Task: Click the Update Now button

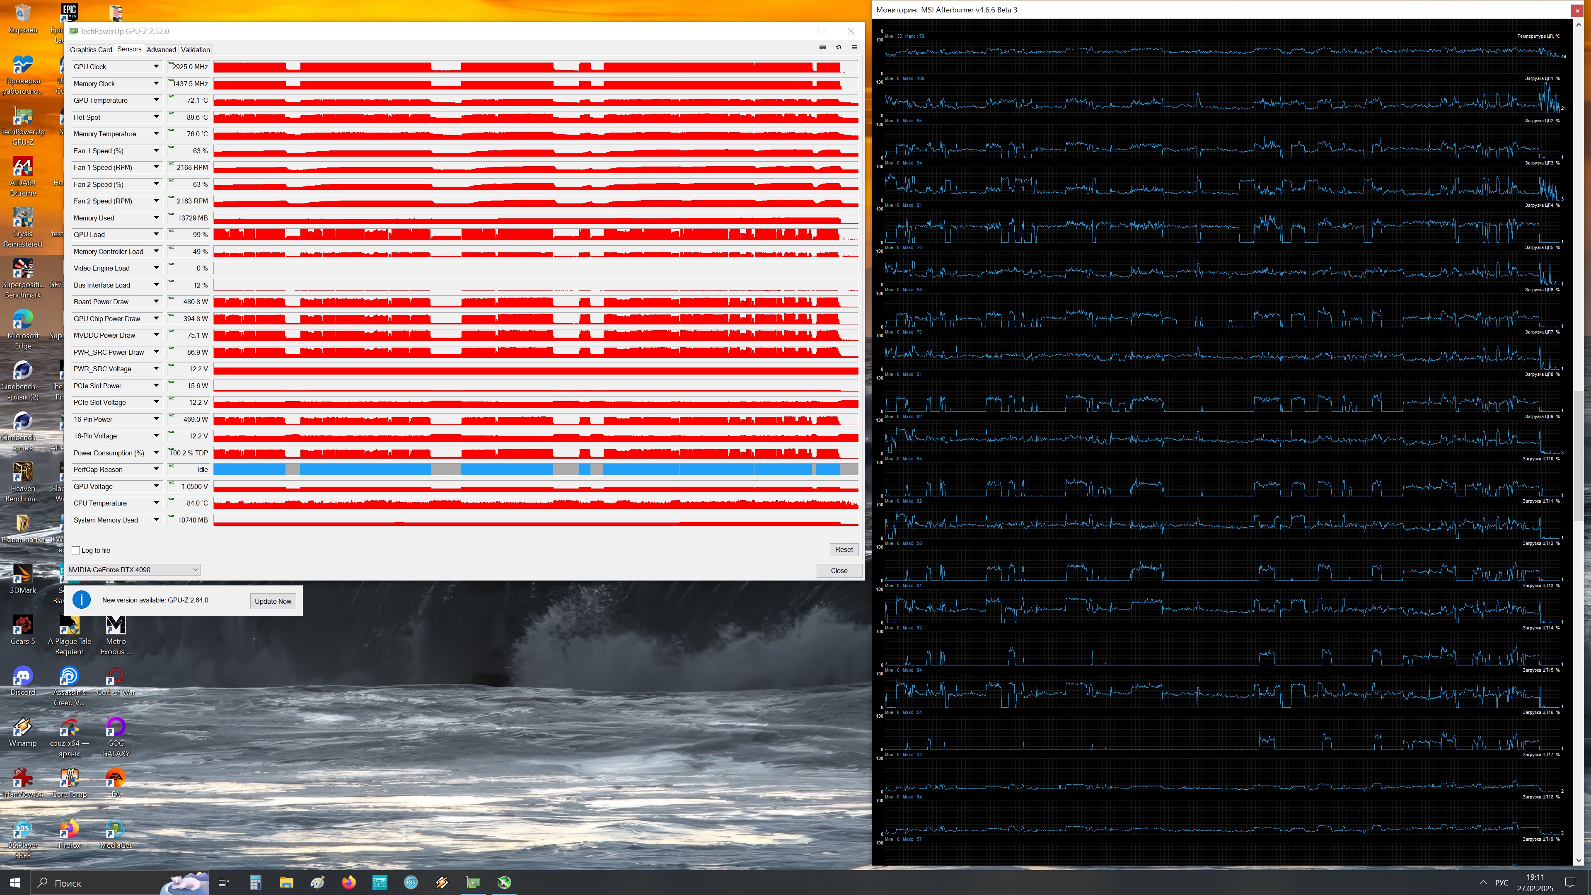Action: click(x=273, y=601)
